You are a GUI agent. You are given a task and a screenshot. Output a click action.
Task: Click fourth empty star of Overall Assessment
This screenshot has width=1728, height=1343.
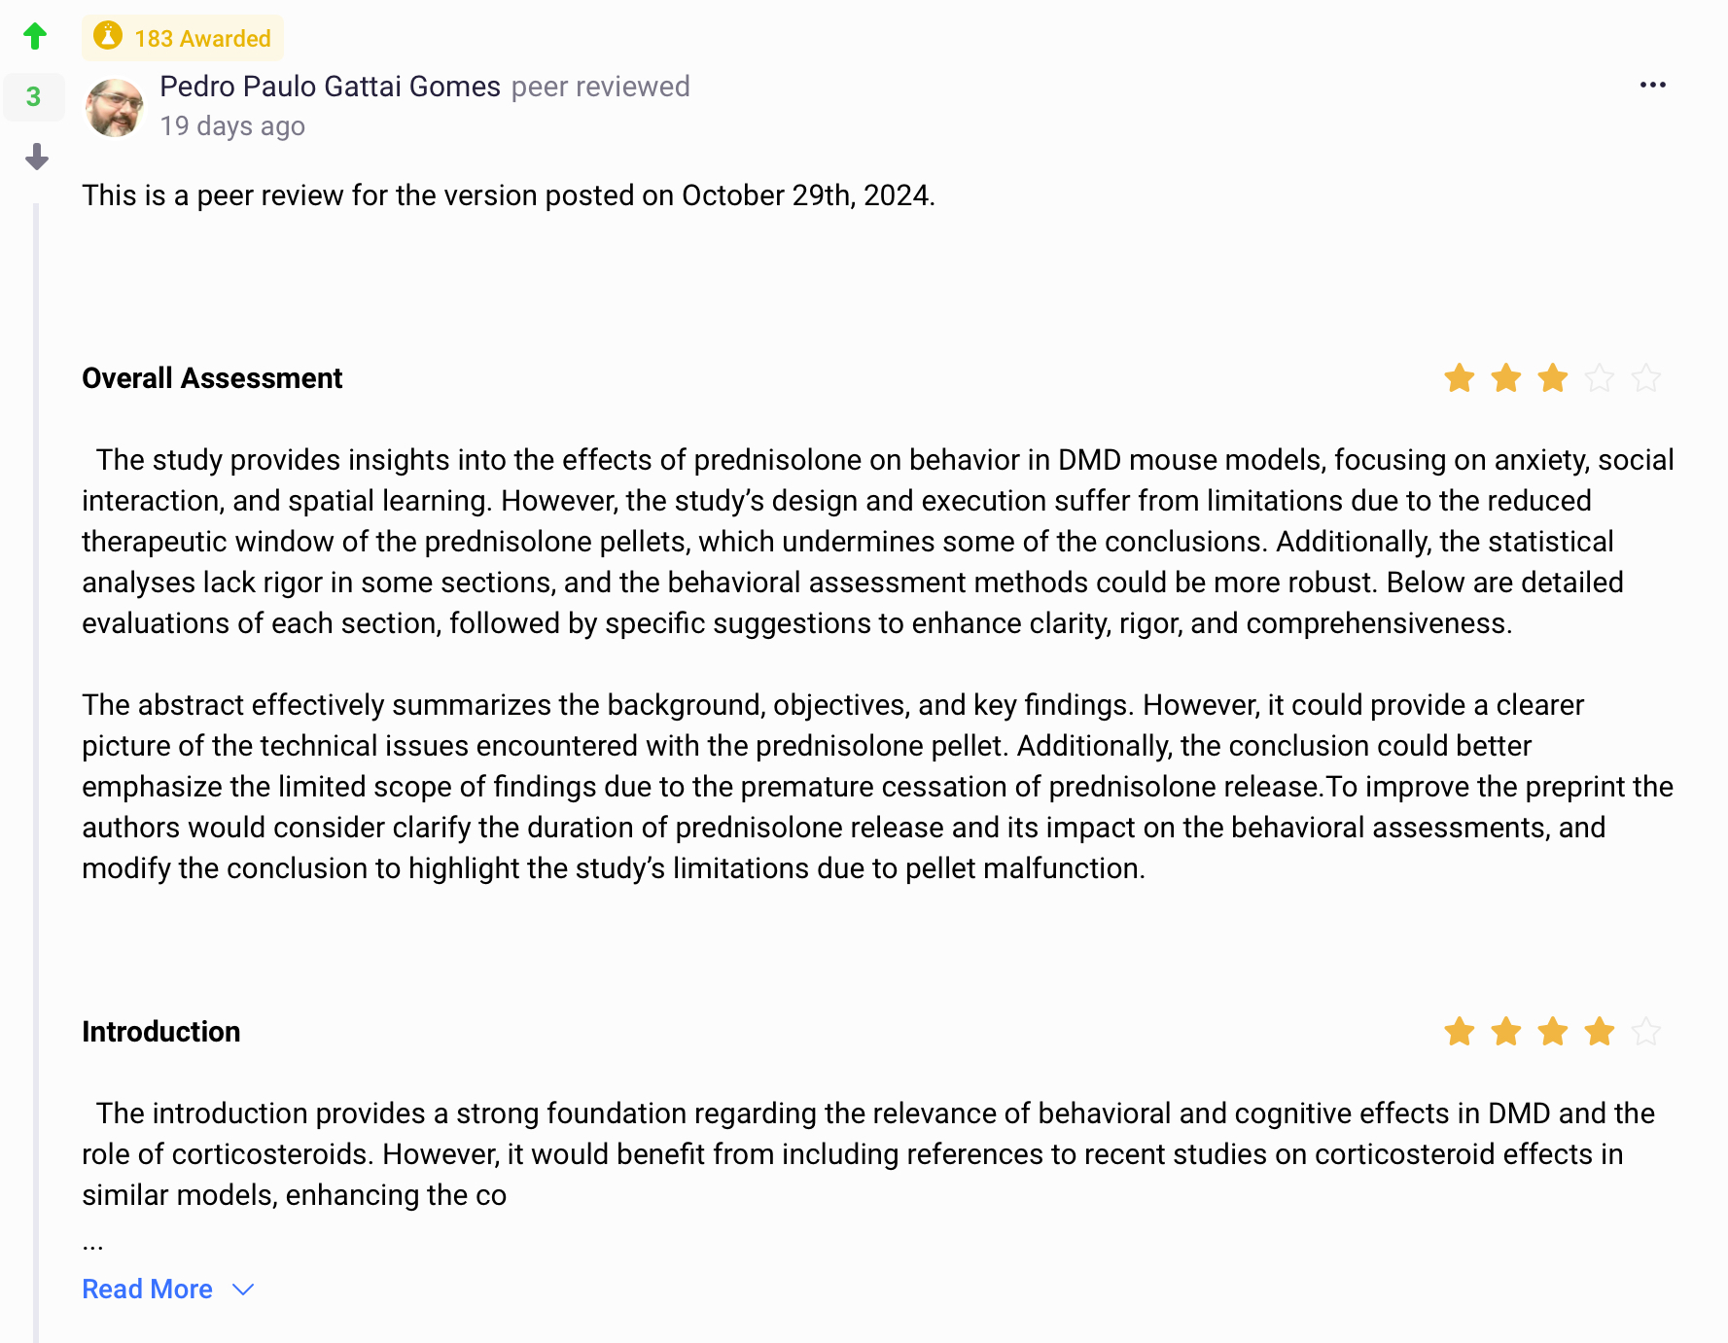pos(1599,378)
